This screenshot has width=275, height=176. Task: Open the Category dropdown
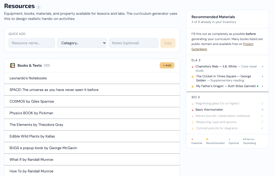tap(82, 43)
